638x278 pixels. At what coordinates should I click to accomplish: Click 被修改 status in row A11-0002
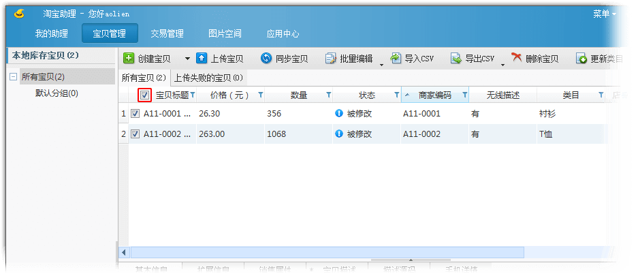(x=360, y=134)
